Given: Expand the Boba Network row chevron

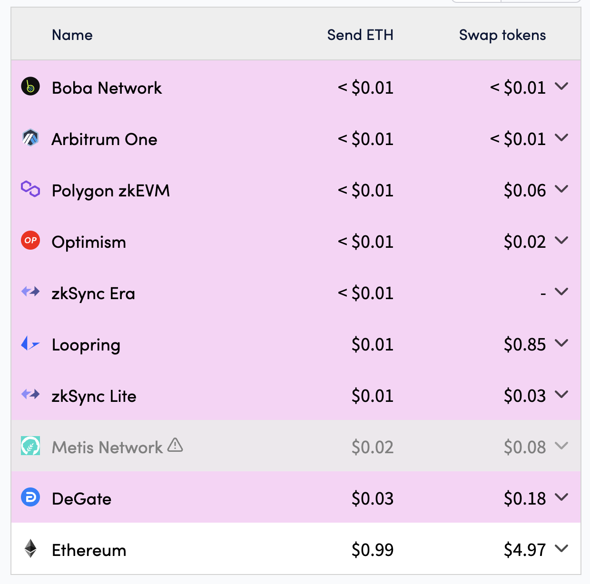Looking at the screenshot, I should point(561,87).
